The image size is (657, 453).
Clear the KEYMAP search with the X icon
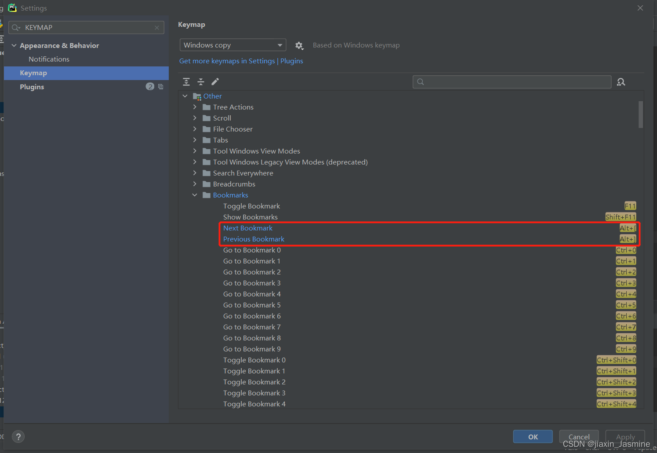[x=157, y=27]
